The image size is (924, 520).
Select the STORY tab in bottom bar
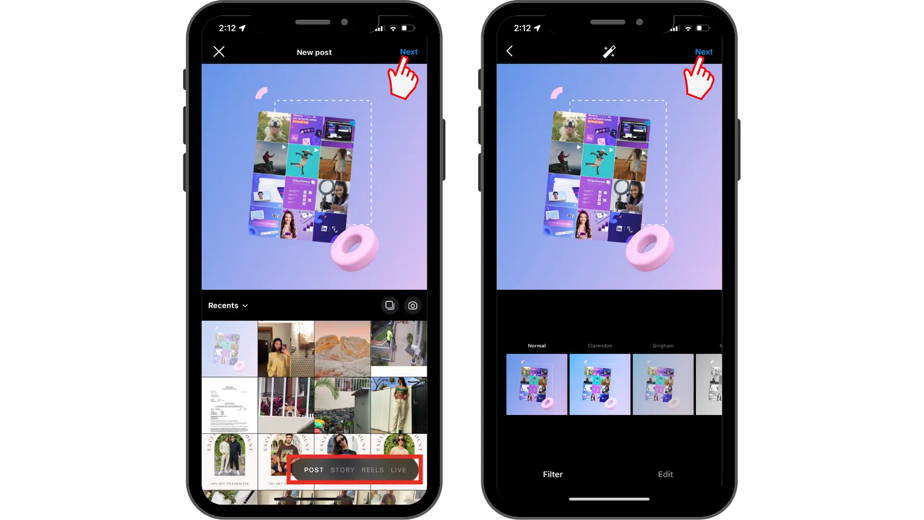point(343,470)
